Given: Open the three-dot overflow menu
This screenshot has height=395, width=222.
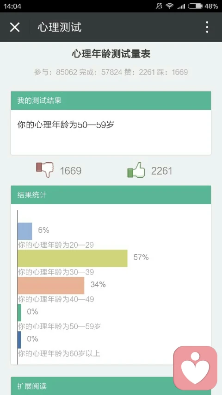Looking at the screenshot, I should point(207,27).
